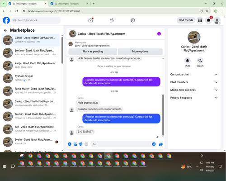The height and width of the screenshot is (181, 226).
Task: Click More options button
Action: (140, 52)
